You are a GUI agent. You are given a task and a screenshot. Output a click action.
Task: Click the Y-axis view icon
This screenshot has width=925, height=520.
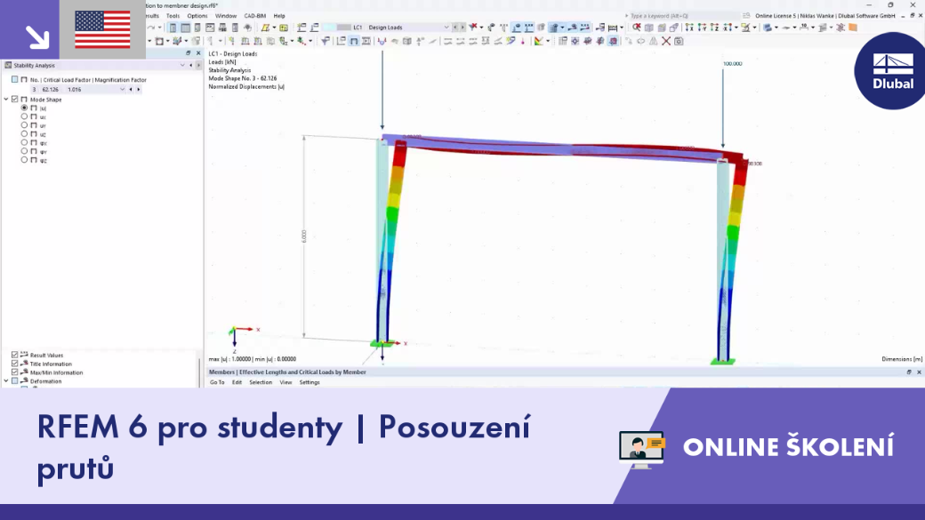click(x=702, y=28)
